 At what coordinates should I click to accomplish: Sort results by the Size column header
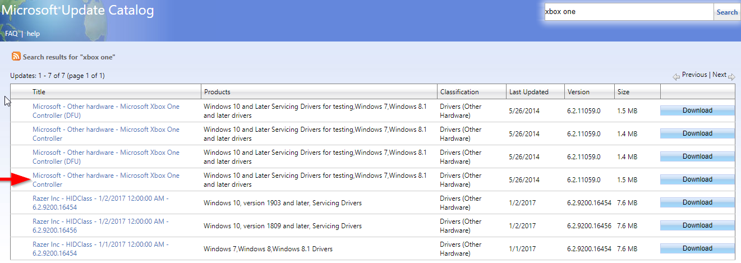coord(623,92)
